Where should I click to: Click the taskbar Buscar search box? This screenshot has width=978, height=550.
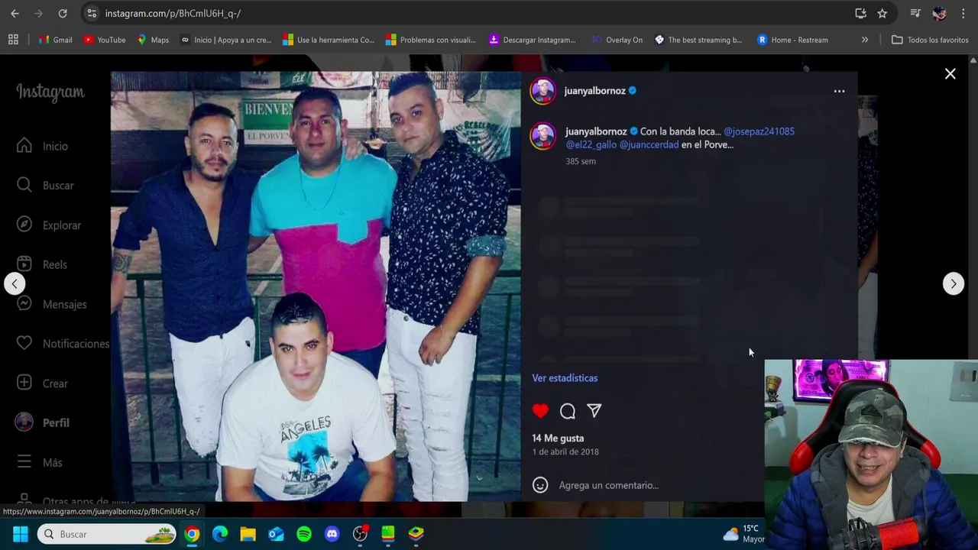(x=107, y=534)
